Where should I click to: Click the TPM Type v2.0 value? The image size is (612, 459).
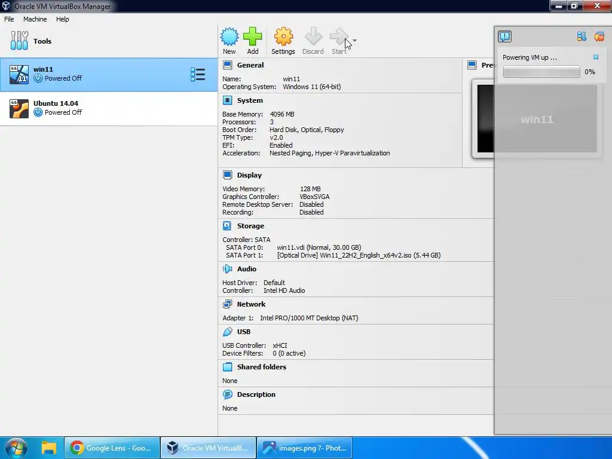coord(276,137)
